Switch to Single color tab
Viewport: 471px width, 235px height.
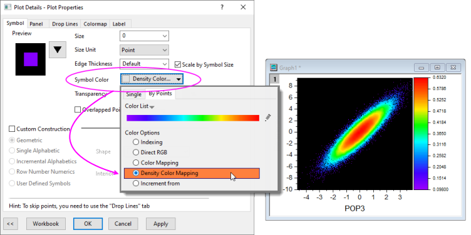(133, 94)
